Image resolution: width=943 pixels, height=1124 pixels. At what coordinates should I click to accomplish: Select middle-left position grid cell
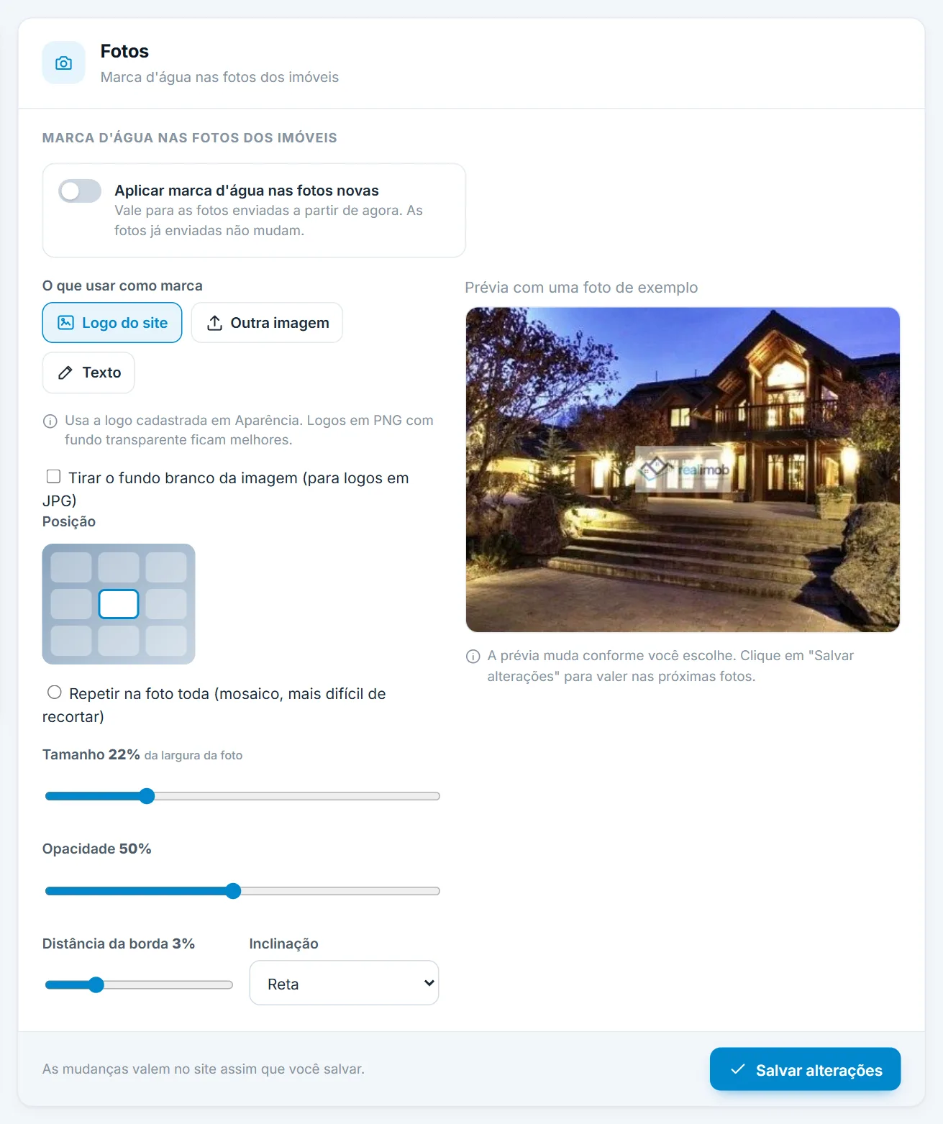pos(71,604)
